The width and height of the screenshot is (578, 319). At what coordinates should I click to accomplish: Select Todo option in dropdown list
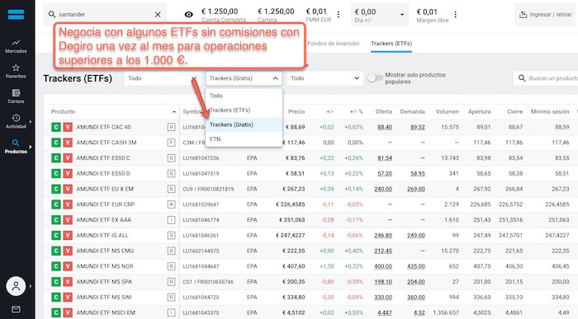point(244,96)
